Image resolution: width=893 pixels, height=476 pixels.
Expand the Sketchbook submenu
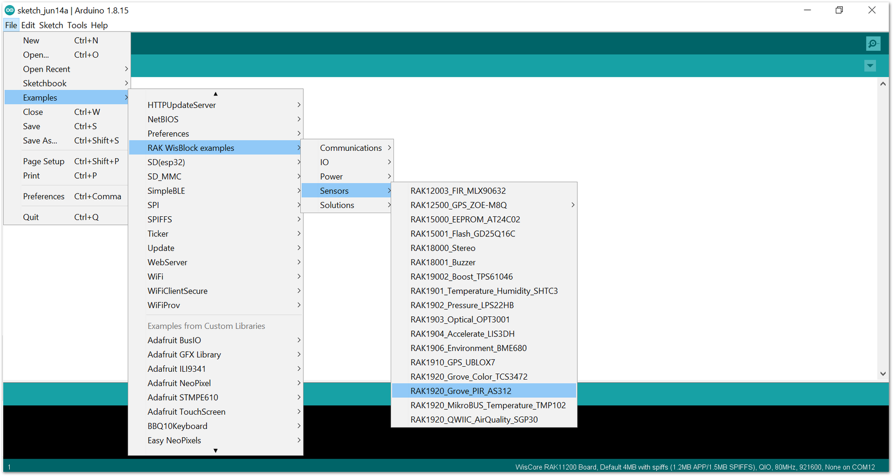click(66, 83)
